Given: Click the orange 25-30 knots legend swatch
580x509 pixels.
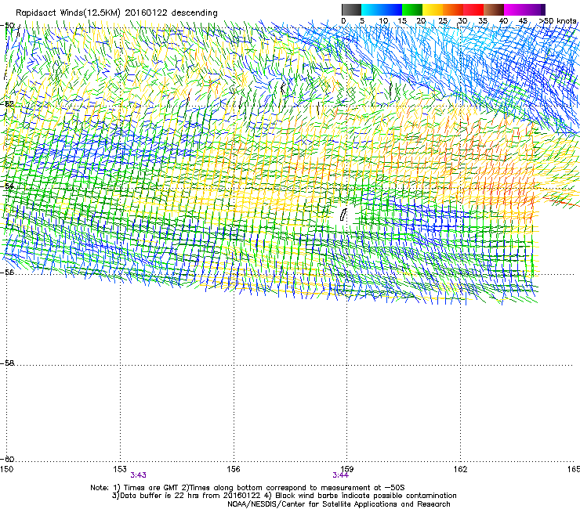Looking at the screenshot, I should coord(453,9).
